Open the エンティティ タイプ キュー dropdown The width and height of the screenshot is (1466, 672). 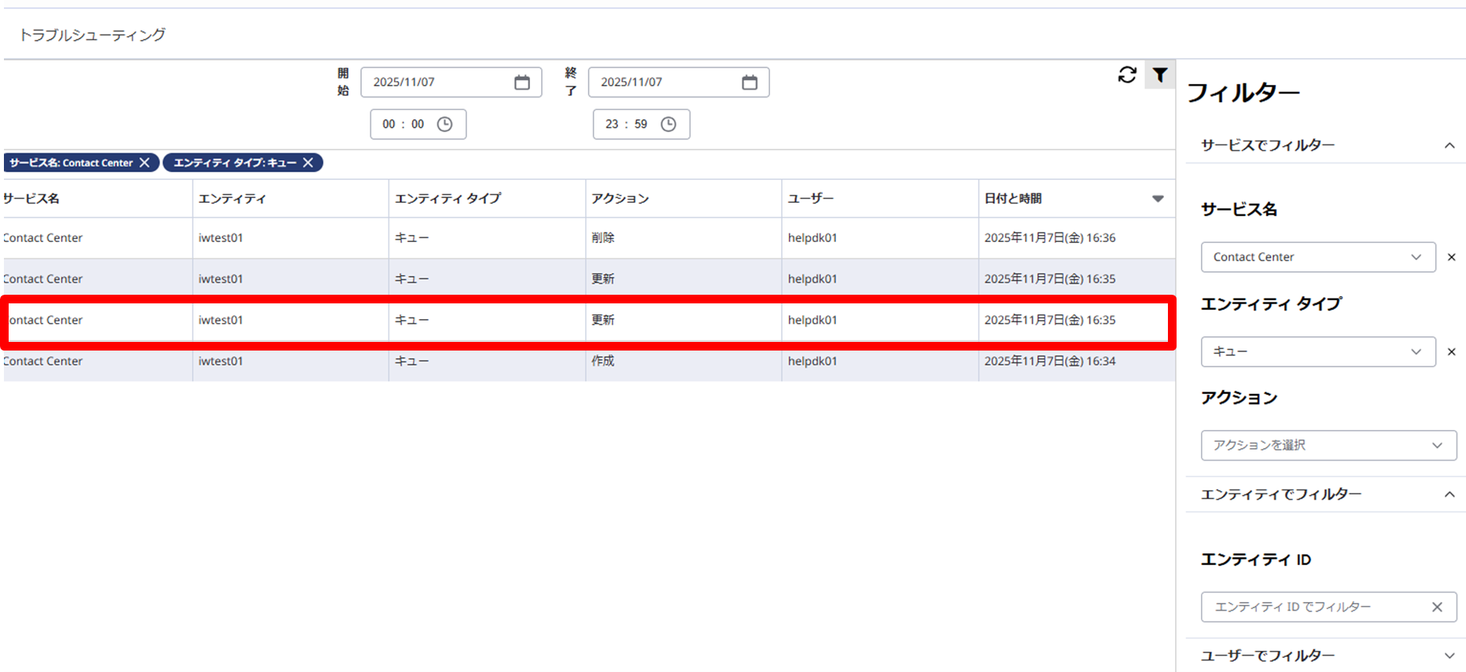click(x=1317, y=351)
